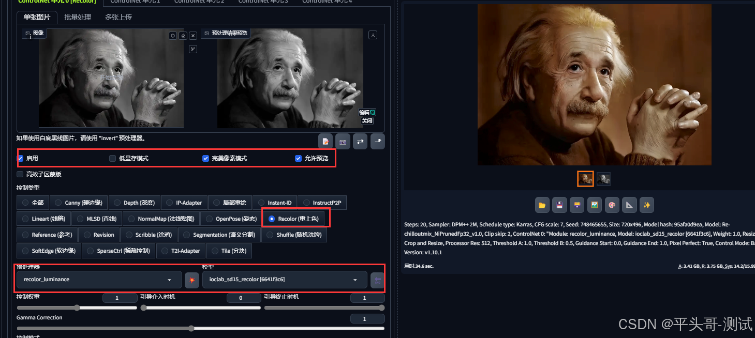Adjust the 引导介入时机 slider
Image resolution: width=755 pixels, height=338 pixels.
tap(201, 308)
